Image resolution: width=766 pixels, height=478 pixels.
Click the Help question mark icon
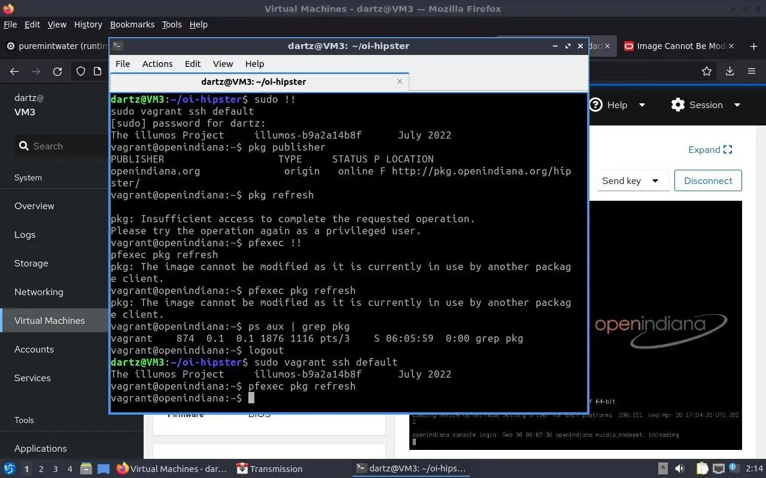[595, 105]
